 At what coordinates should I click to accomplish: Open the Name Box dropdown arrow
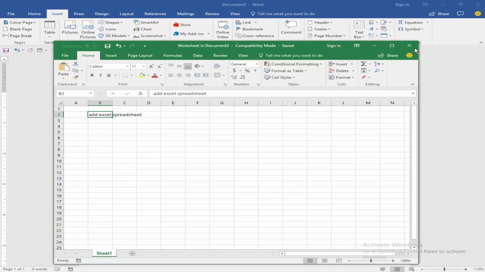tap(91, 93)
